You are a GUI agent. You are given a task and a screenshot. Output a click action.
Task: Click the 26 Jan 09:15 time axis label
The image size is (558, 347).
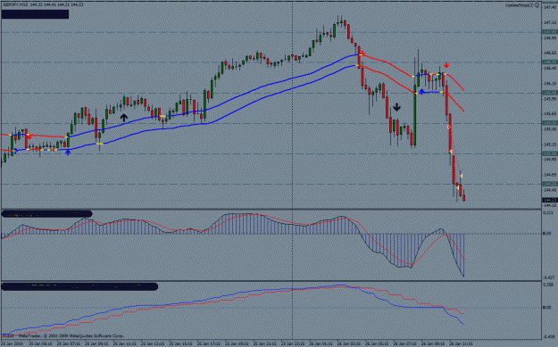433,343
